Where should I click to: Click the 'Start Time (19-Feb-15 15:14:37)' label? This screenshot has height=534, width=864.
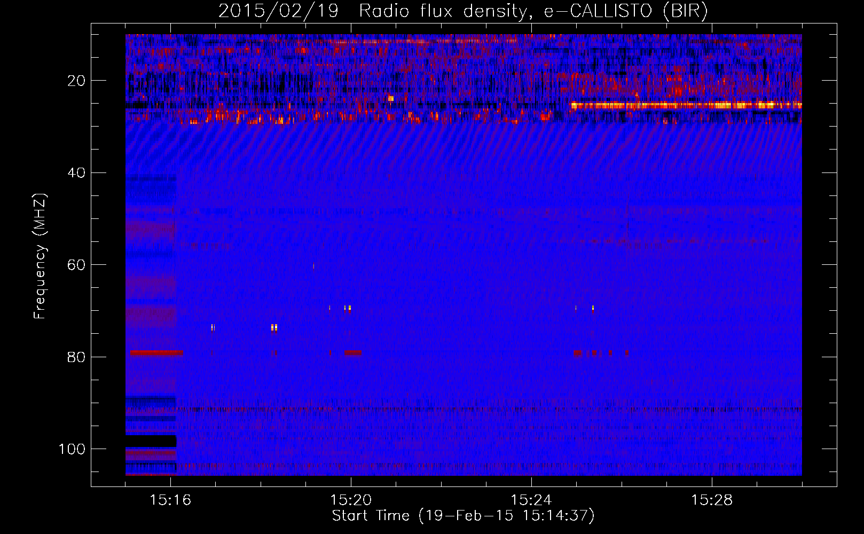pos(463,516)
